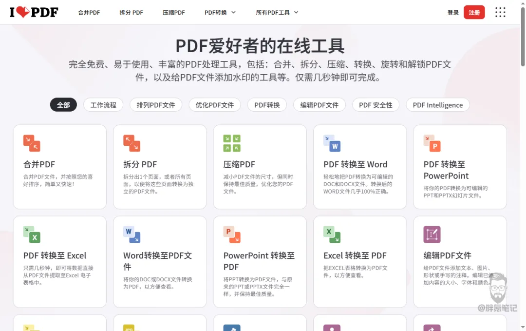Select the 排列PDF文件 filter tab
This screenshot has width=526, height=331.
pyautogui.click(x=156, y=105)
